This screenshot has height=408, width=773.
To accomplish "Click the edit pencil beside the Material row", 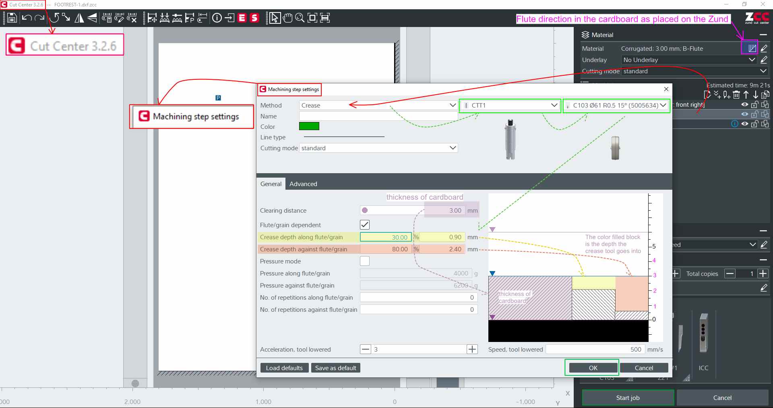I will [x=764, y=48].
